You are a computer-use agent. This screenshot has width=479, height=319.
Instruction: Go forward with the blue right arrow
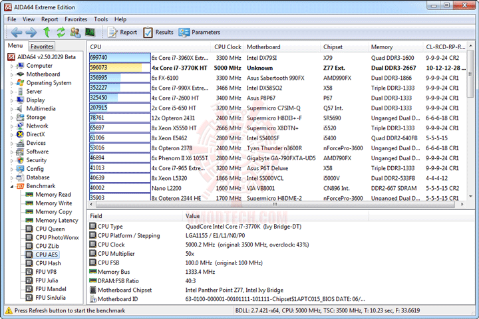[x=31, y=32]
